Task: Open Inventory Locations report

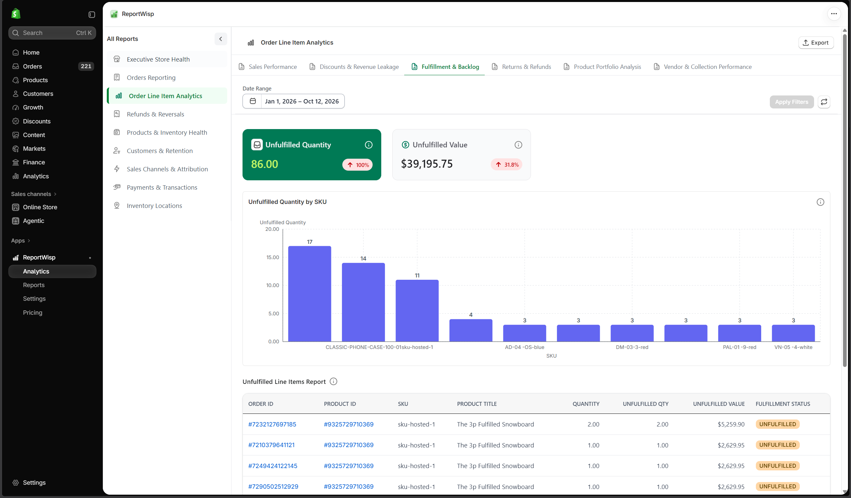Action: [x=167, y=206]
